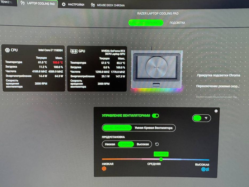This screenshot has width=249, height=187.
Task: Click the CPU chip icon
Action: pyautogui.click(x=7, y=50)
